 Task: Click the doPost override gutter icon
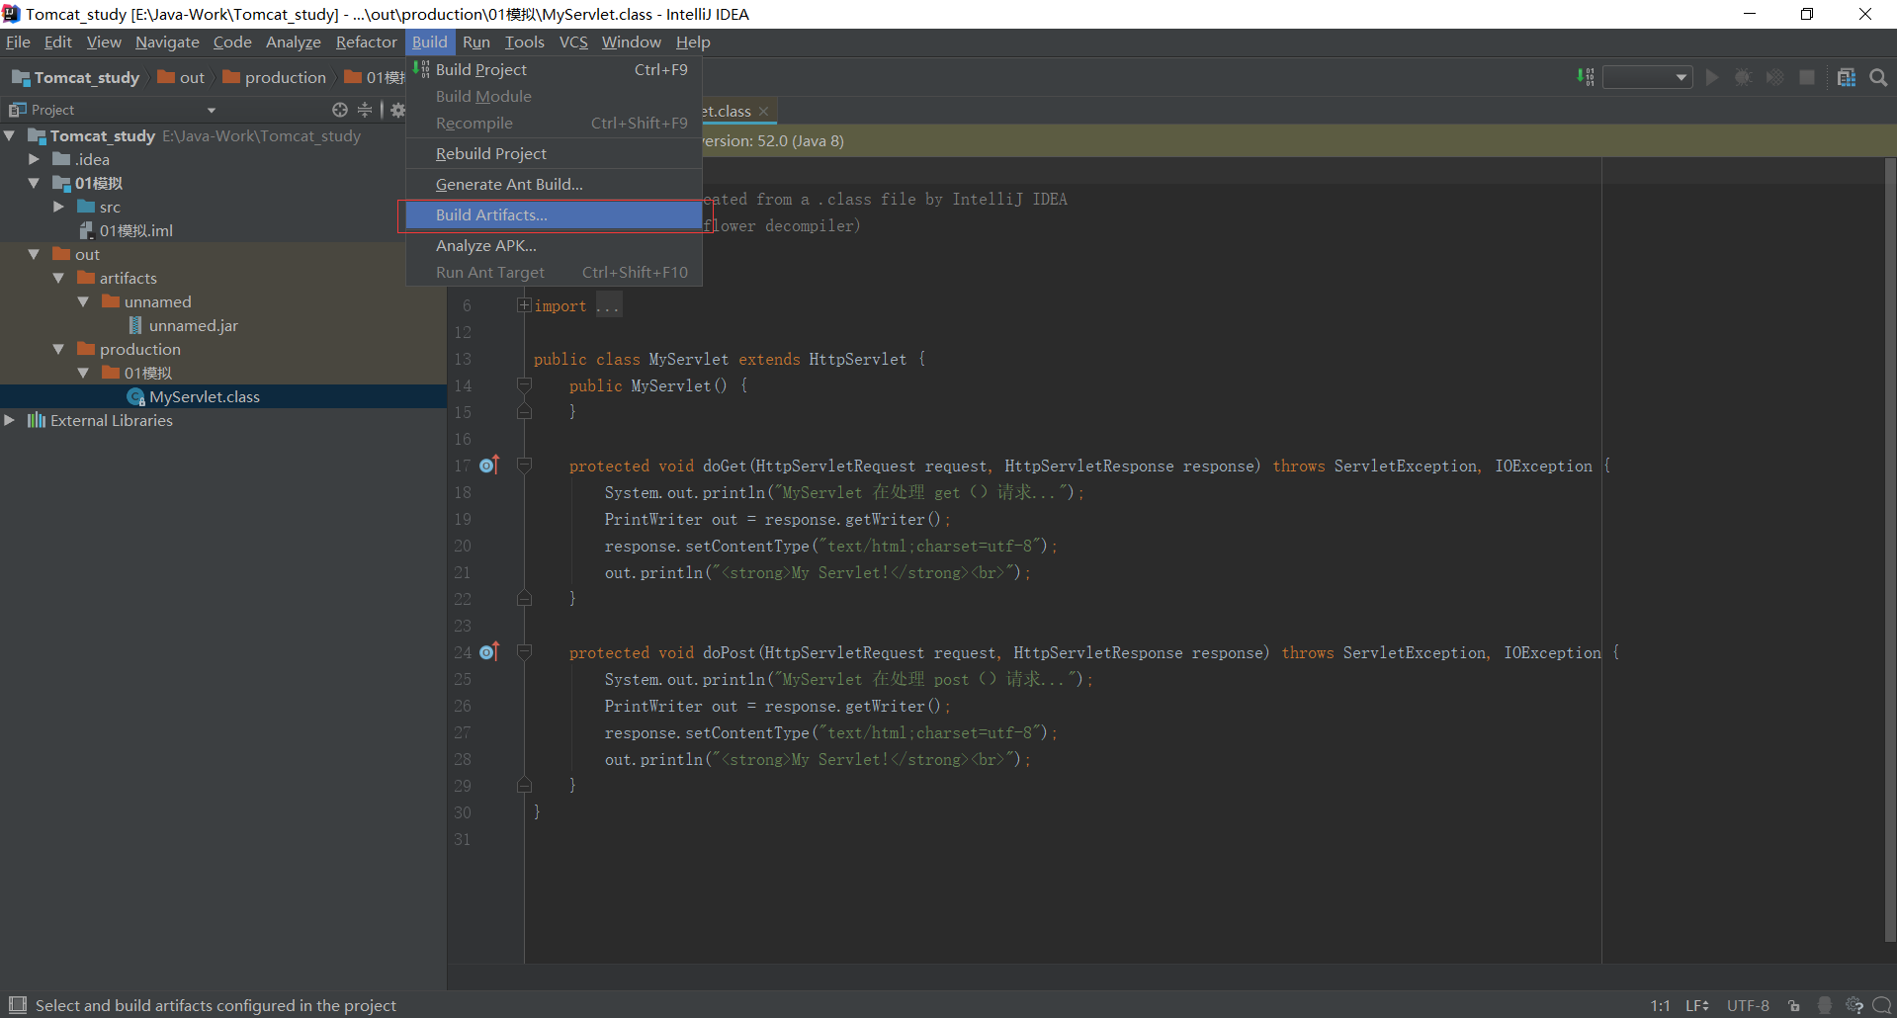click(x=489, y=652)
